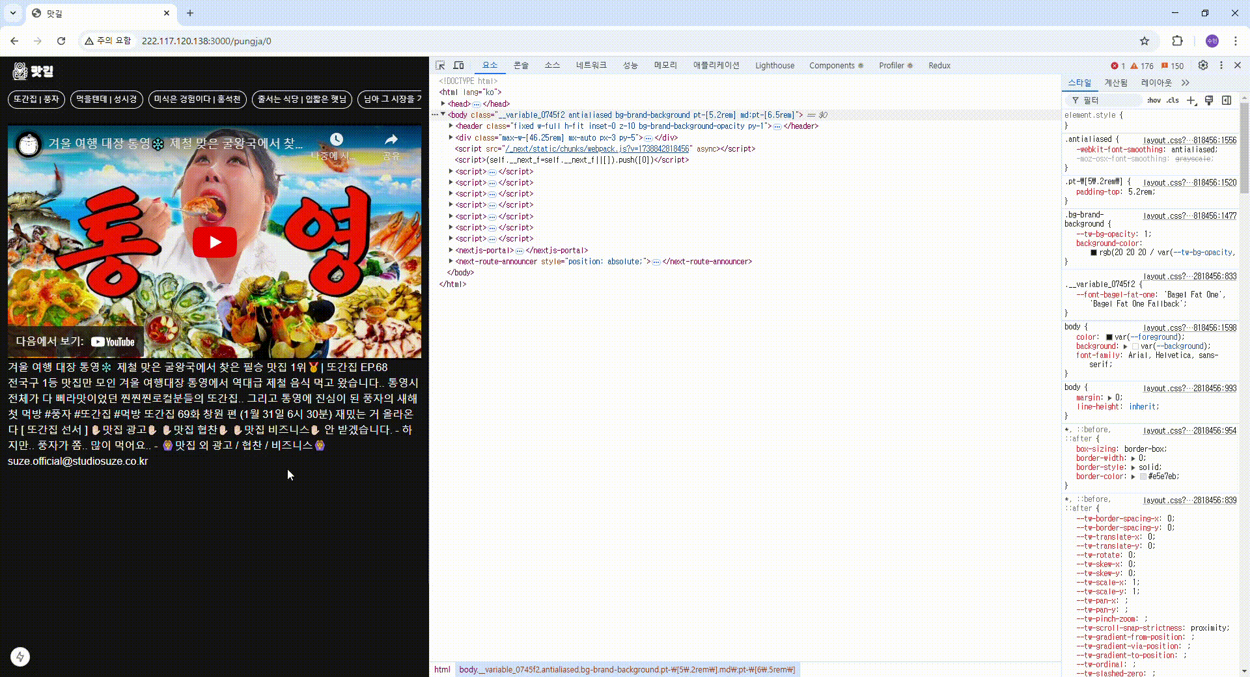
Task: Select 미식은 경험이다 | 홍석천 chip
Action: click(197, 99)
